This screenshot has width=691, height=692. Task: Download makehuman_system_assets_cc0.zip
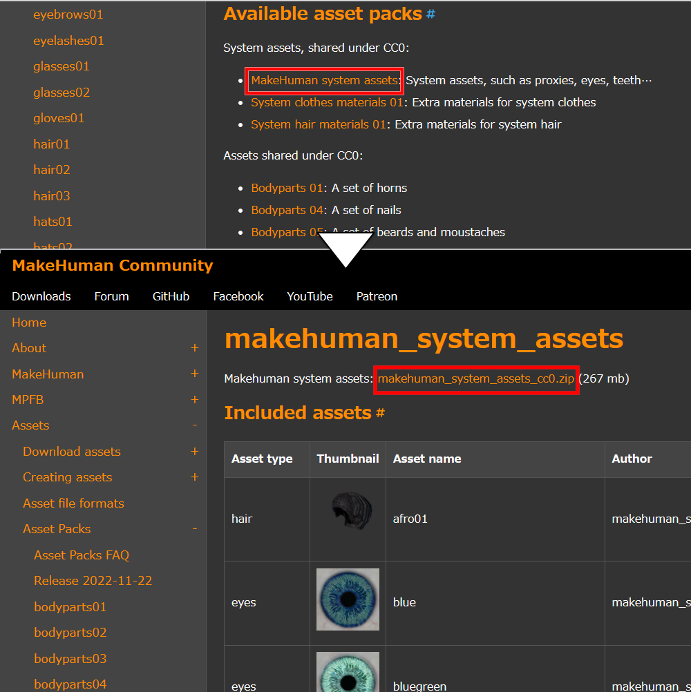[x=476, y=378]
